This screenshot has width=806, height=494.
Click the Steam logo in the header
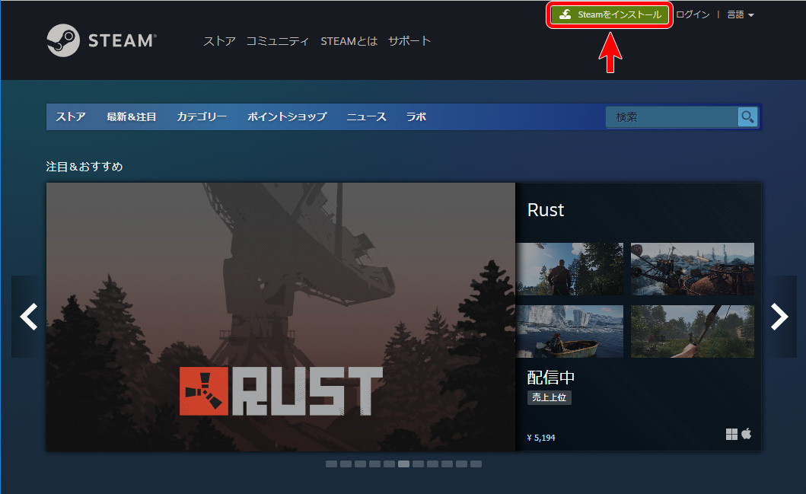click(101, 40)
